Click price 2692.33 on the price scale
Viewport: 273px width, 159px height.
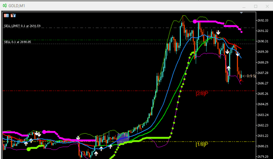click(263, 21)
